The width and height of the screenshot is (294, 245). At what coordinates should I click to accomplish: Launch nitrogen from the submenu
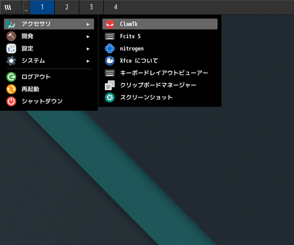pos(160,49)
